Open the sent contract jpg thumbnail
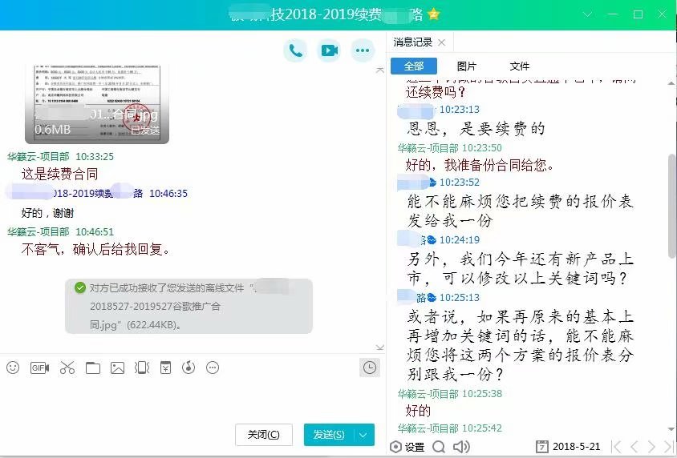Viewport: 677px width, 458px height. 97,103
